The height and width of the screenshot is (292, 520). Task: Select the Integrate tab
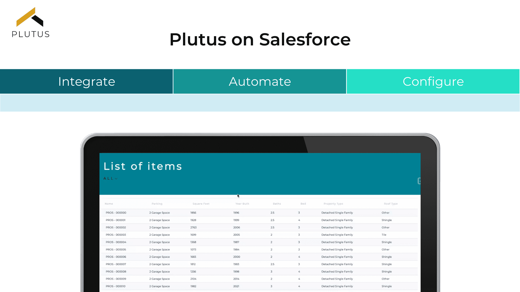pos(86,81)
